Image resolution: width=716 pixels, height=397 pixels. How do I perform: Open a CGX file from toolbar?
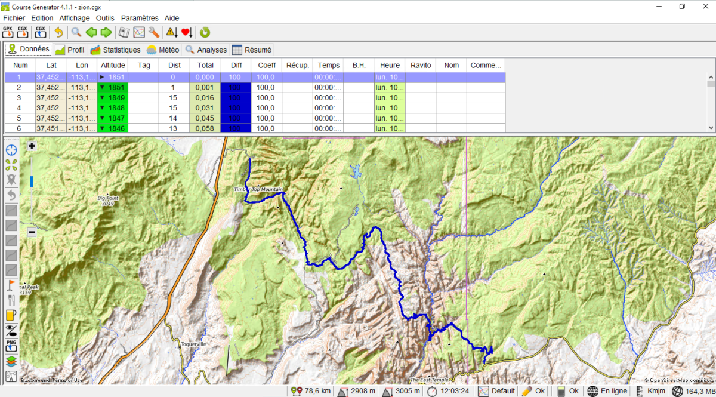point(23,32)
